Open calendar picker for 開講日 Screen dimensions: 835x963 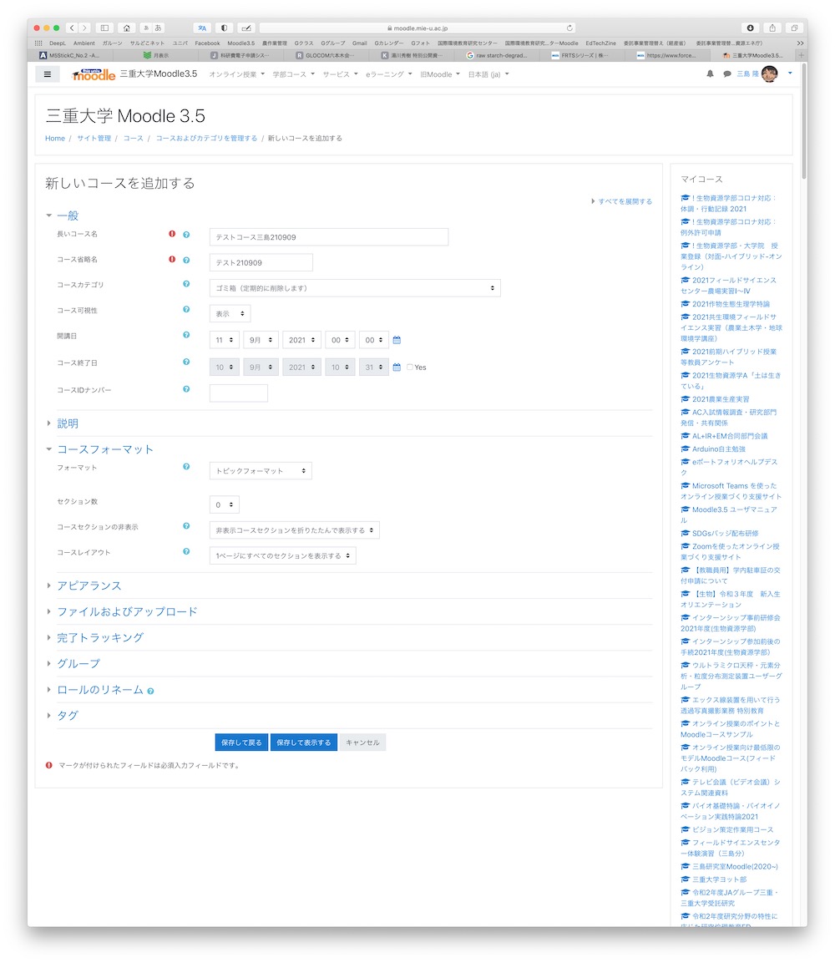(397, 340)
